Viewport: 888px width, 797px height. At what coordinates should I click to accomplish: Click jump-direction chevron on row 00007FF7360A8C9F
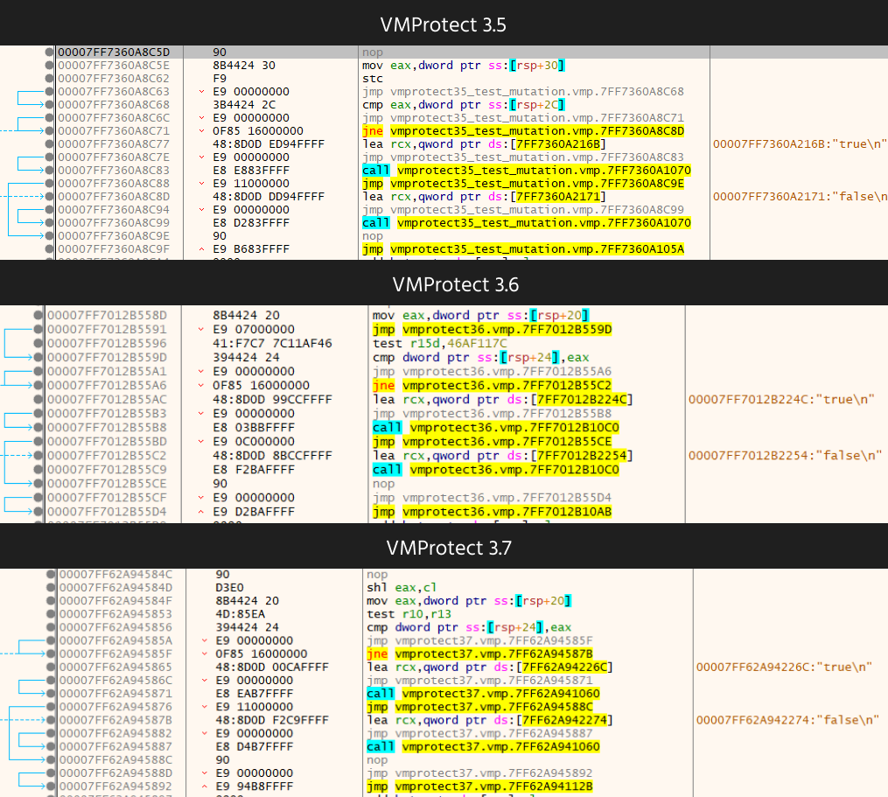201,249
